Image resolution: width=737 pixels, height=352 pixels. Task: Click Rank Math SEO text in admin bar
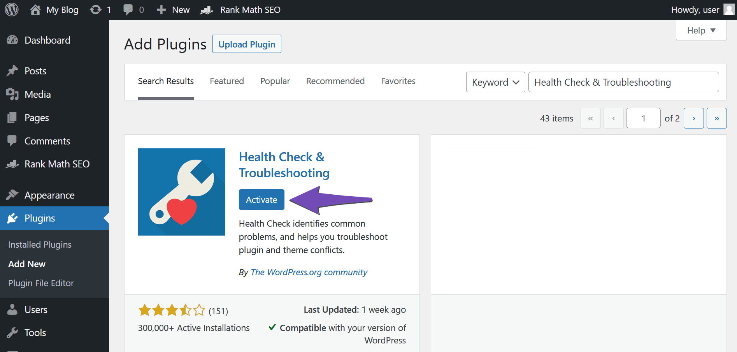(x=250, y=10)
